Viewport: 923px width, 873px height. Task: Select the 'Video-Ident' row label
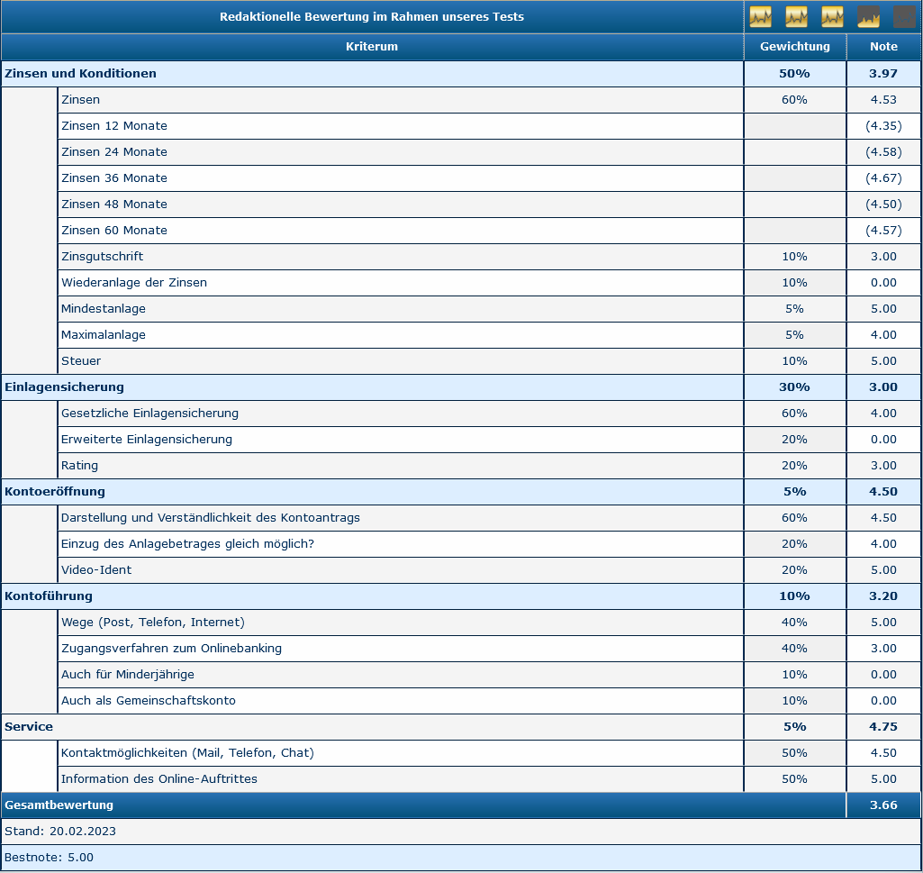(x=96, y=570)
